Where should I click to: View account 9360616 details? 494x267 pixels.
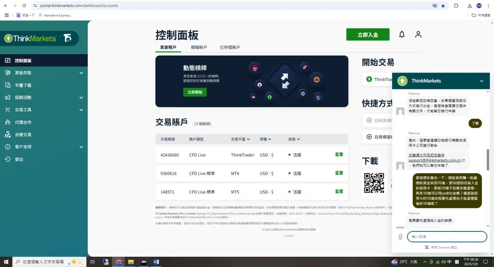pos(339,173)
